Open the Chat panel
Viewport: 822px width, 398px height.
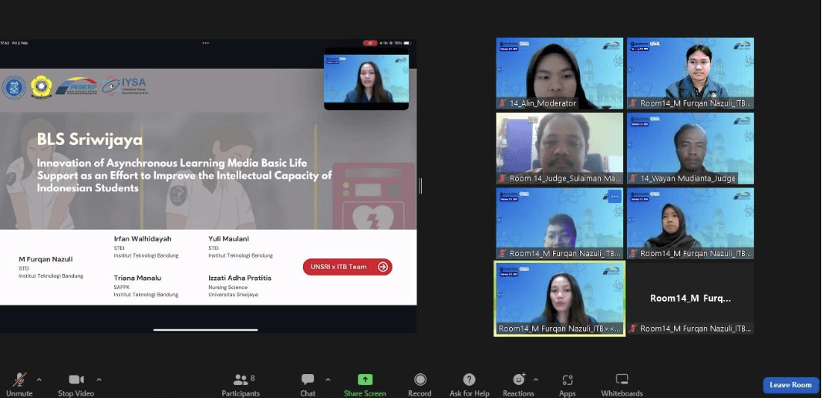(x=308, y=380)
